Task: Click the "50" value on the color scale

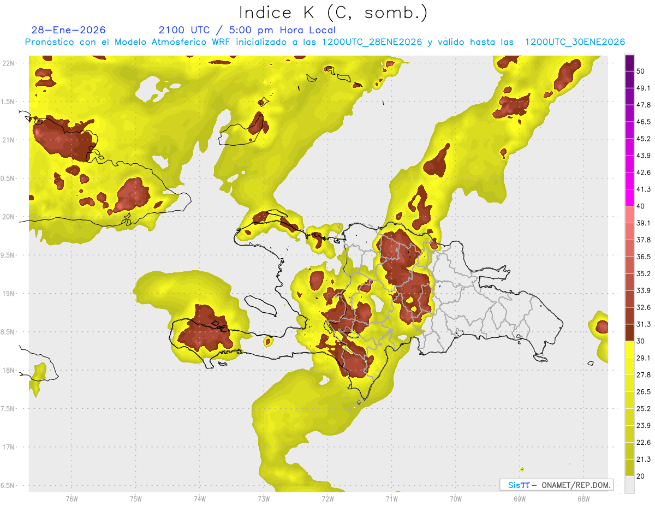Action: click(641, 72)
